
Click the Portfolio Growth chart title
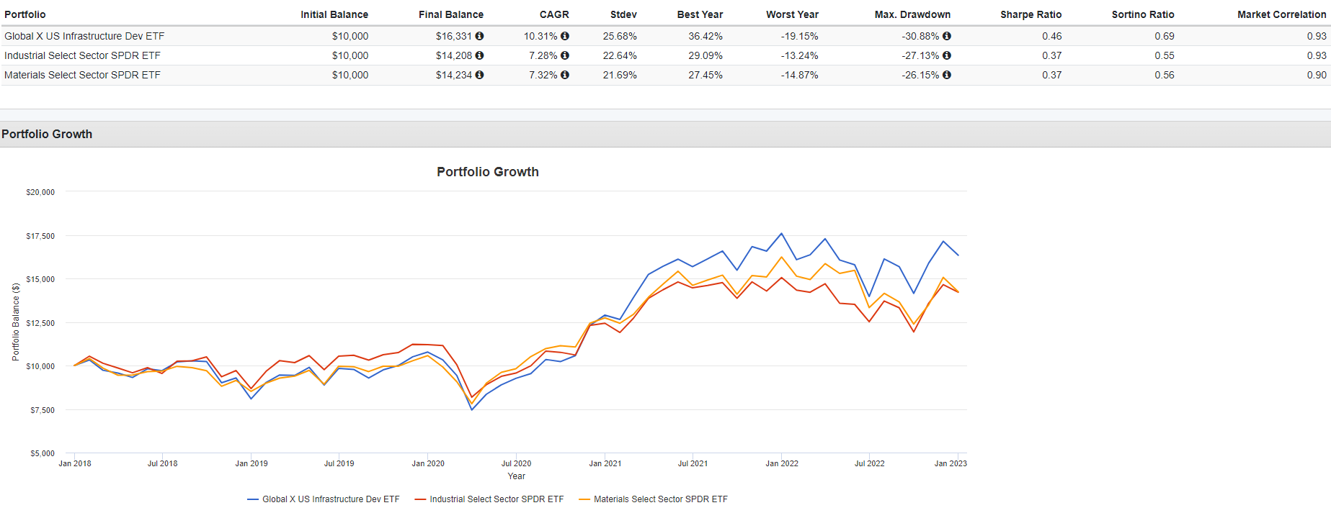coord(488,172)
